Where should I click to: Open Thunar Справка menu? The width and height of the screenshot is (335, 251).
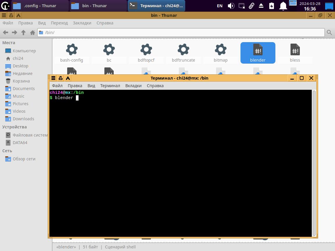click(105, 23)
